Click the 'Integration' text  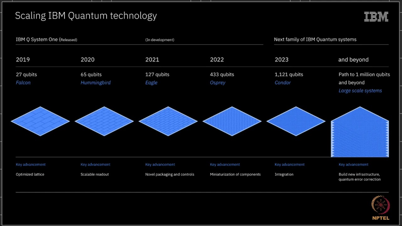(284, 175)
